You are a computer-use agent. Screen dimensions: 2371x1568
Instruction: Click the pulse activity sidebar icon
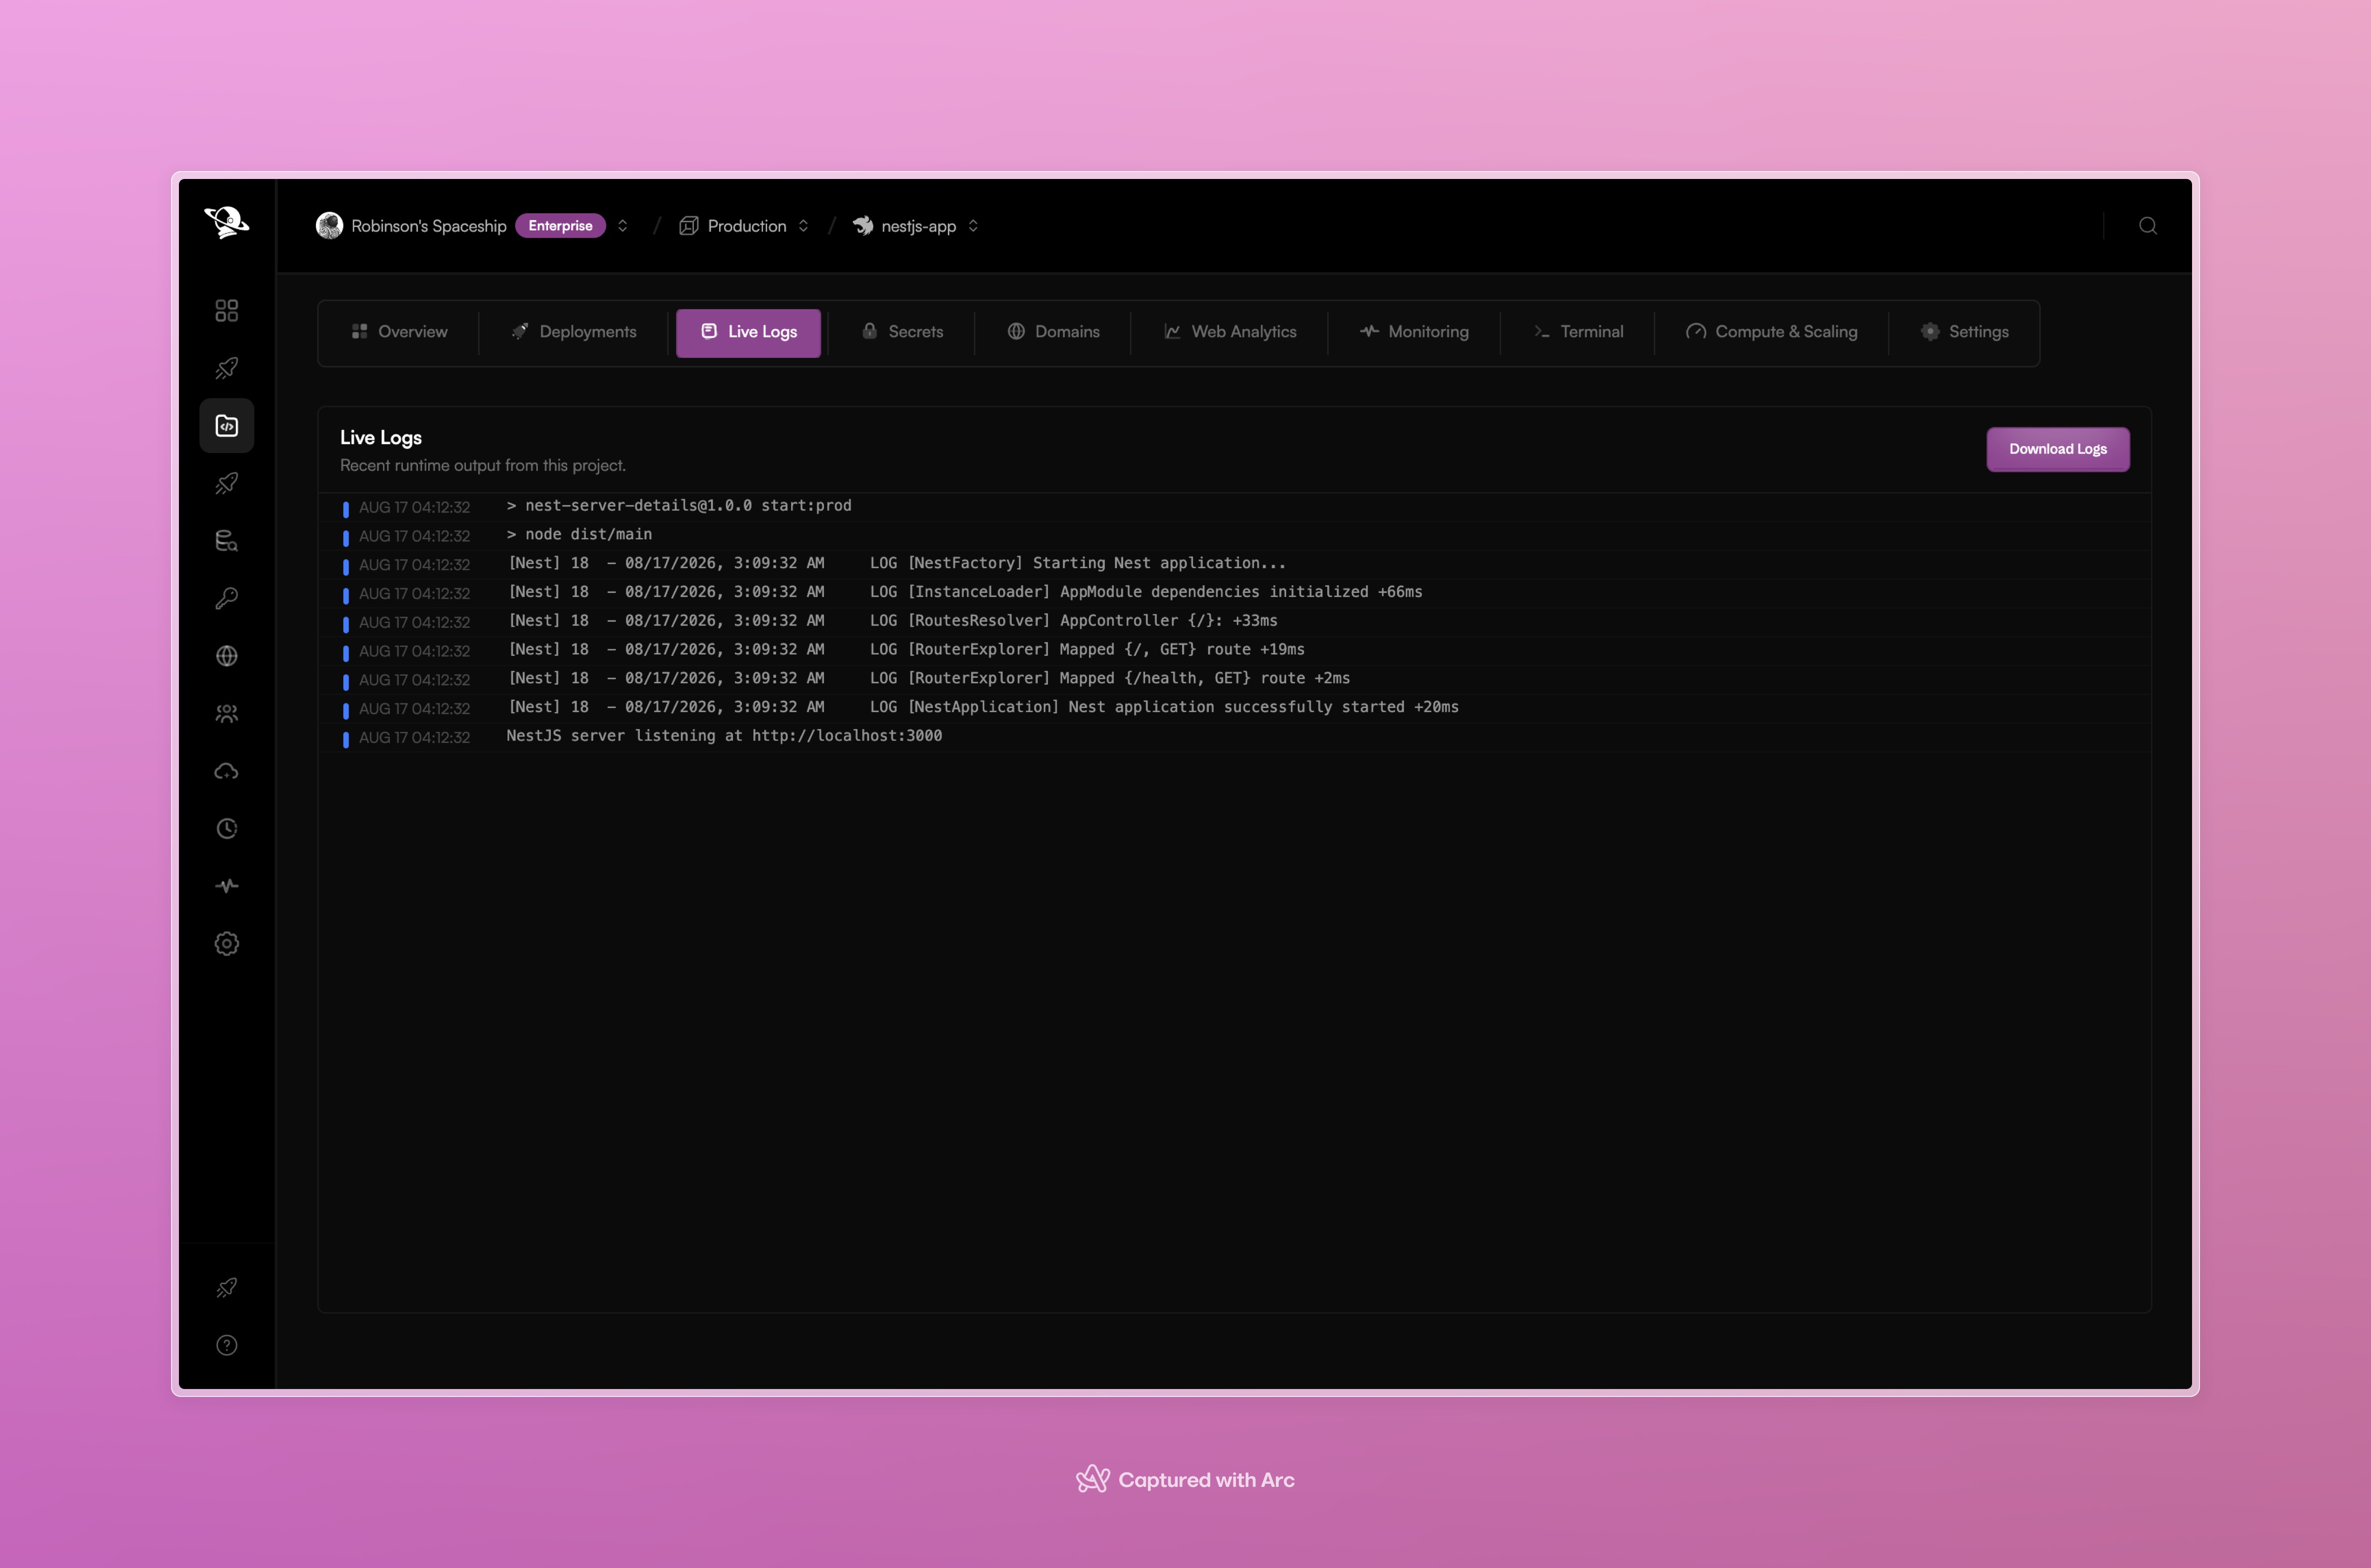(227, 886)
